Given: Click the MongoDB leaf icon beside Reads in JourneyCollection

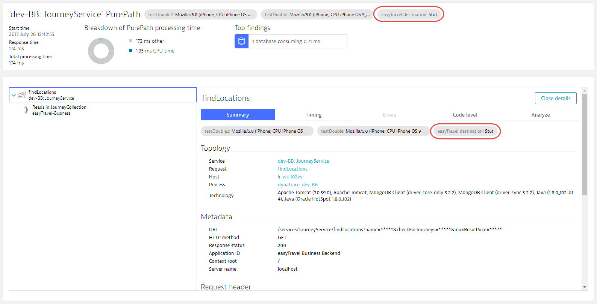Looking at the screenshot, I should pos(26,110).
